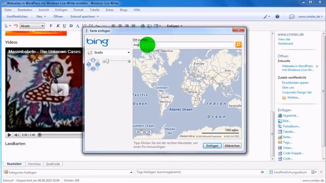The height and width of the screenshot is (183, 326).
Task: Click the video progress knob
Action: pyautogui.click(x=39, y=135)
